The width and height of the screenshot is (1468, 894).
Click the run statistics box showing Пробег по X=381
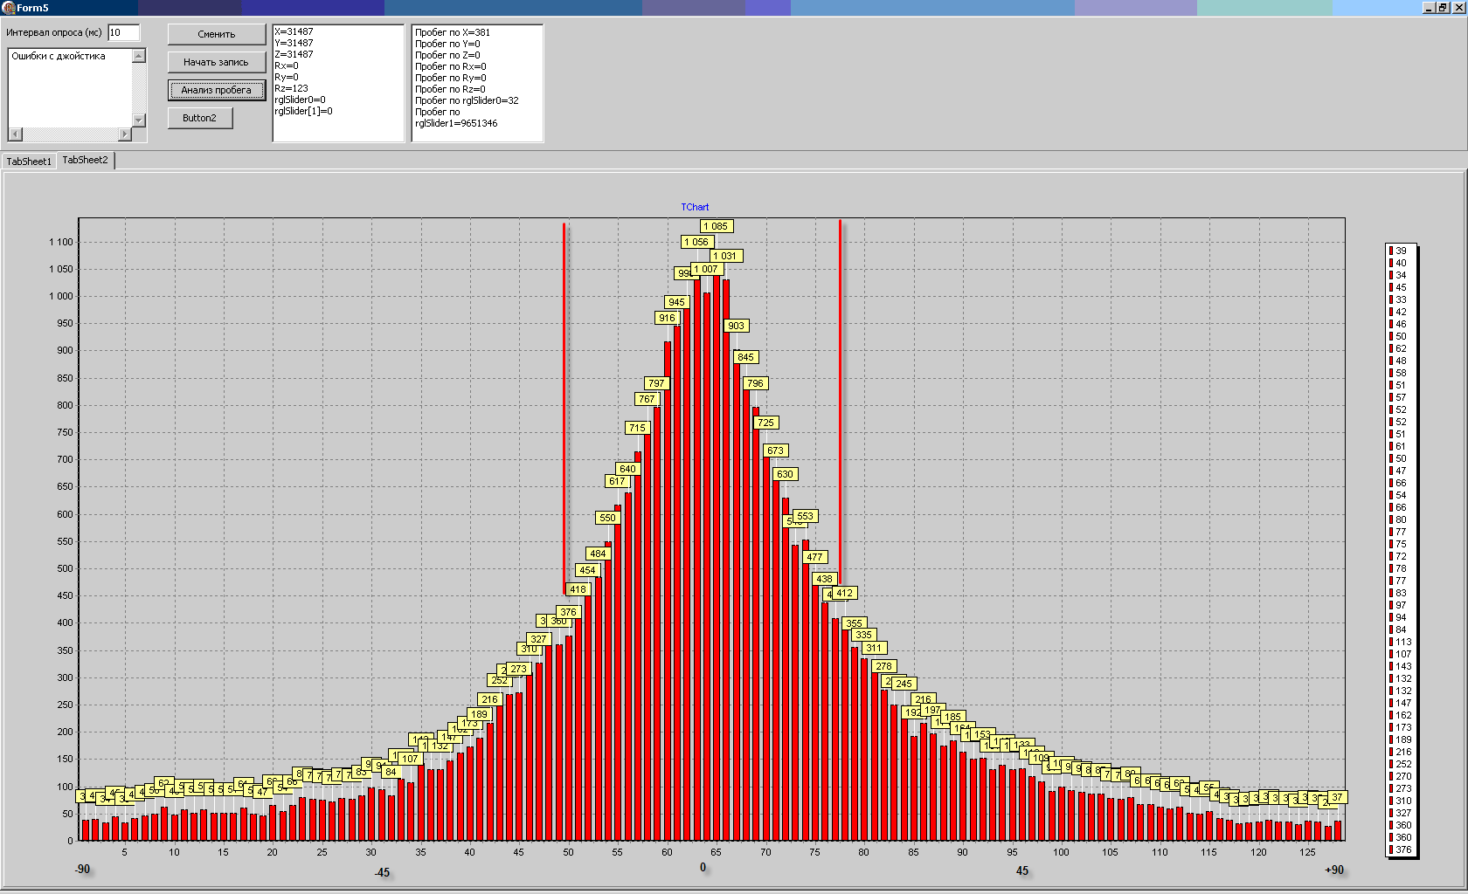[477, 83]
